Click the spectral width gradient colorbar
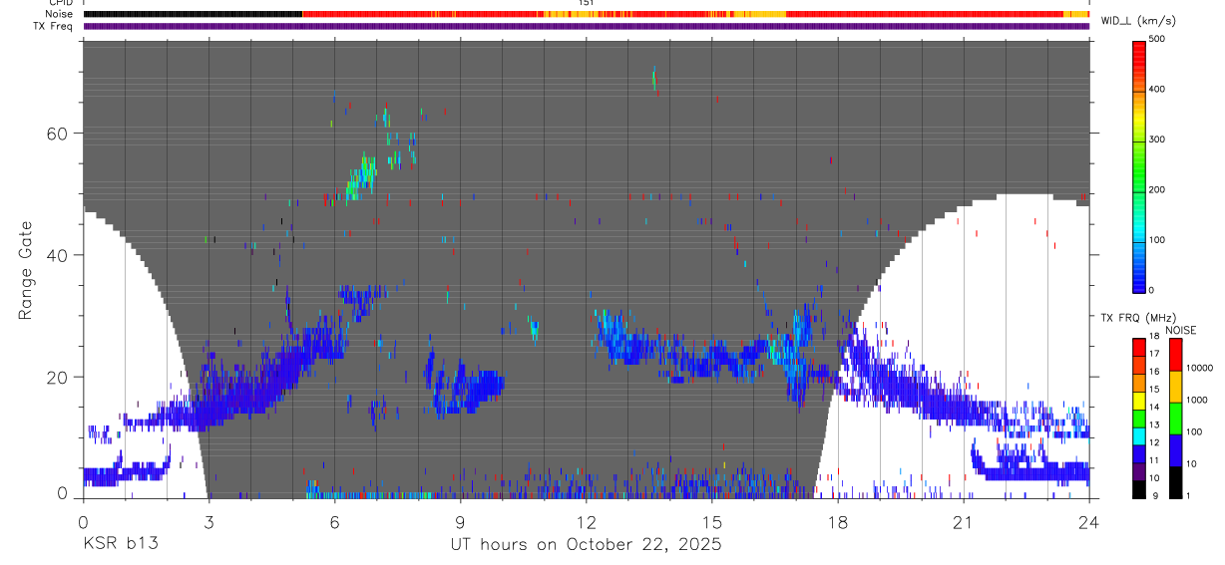Image resolution: width=1225 pixels, height=565 pixels. coord(1139,166)
